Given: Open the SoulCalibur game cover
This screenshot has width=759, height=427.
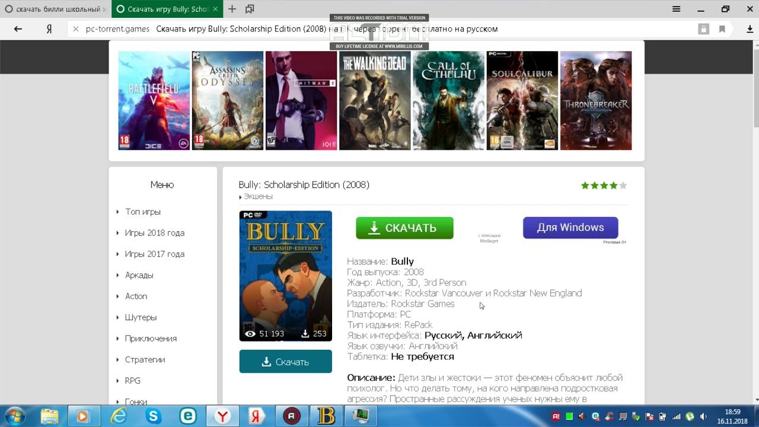Looking at the screenshot, I should tap(522, 100).
